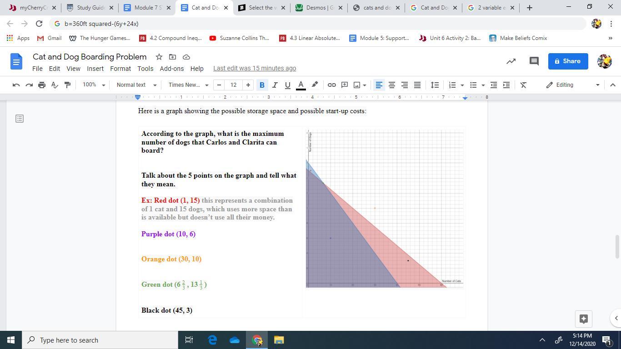Click the font size field
621x349 pixels.
click(234, 85)
